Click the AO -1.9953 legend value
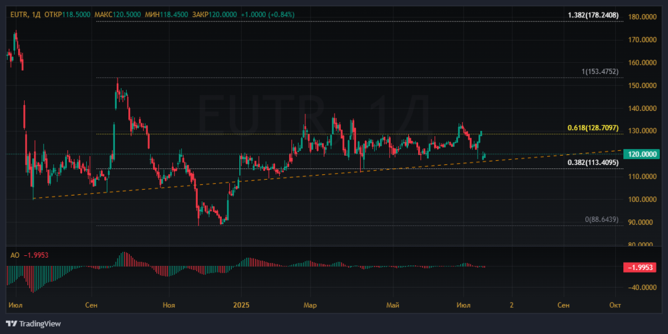This screenshot has height=334, width=668. point(36,255)
